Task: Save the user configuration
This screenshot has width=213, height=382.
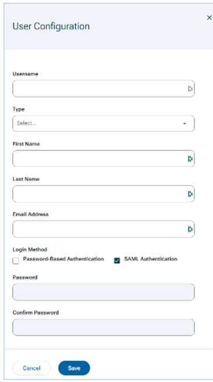Action: 74,368
